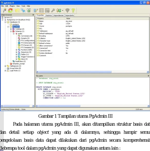Collapse the Schemas (1) tree node
Viewport: 150px width, 151px height.
click(11, 31)
